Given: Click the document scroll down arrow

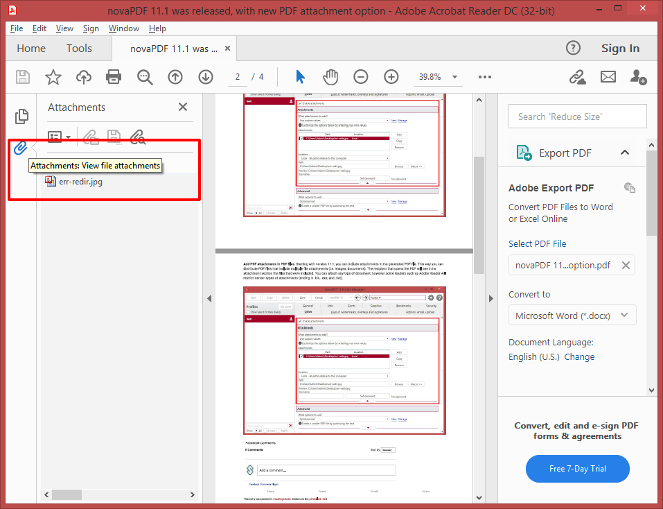Looking at the screenshot, I should pyautogui.click(x=479, y=498).
